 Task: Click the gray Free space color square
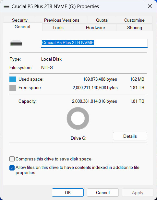coord(13,88)
